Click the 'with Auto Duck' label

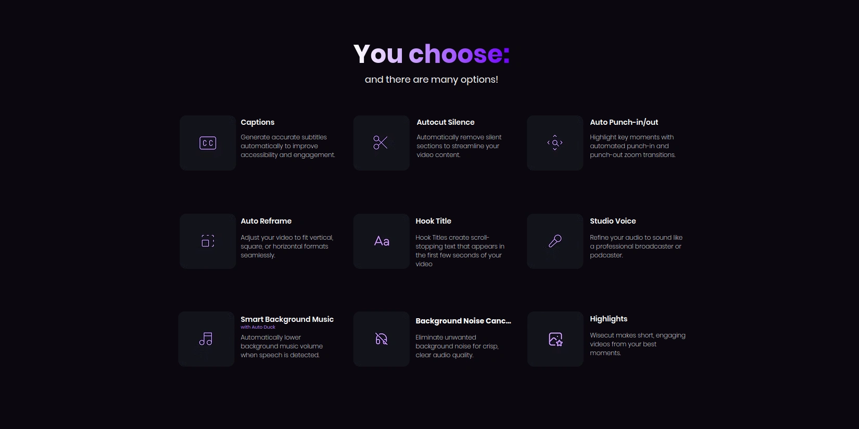point(257,327)
